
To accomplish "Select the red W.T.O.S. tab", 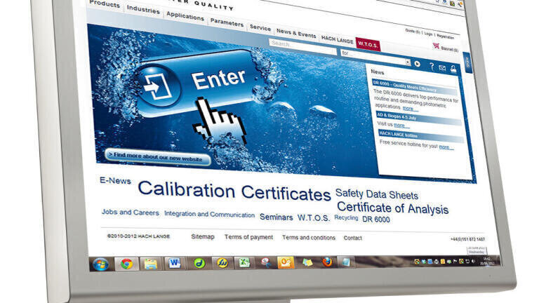I will [x=368, y=44].
